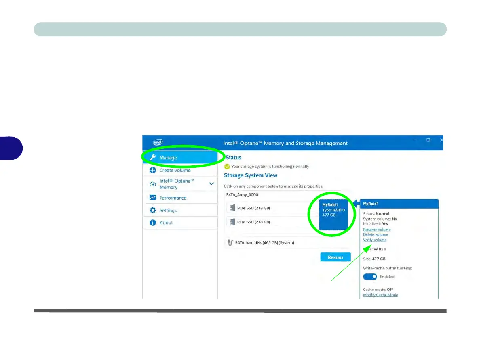Image resolution: width=481 pixels, height=338 pixels.
Task: Click the About info icon
Action: (x=153, y=223)
